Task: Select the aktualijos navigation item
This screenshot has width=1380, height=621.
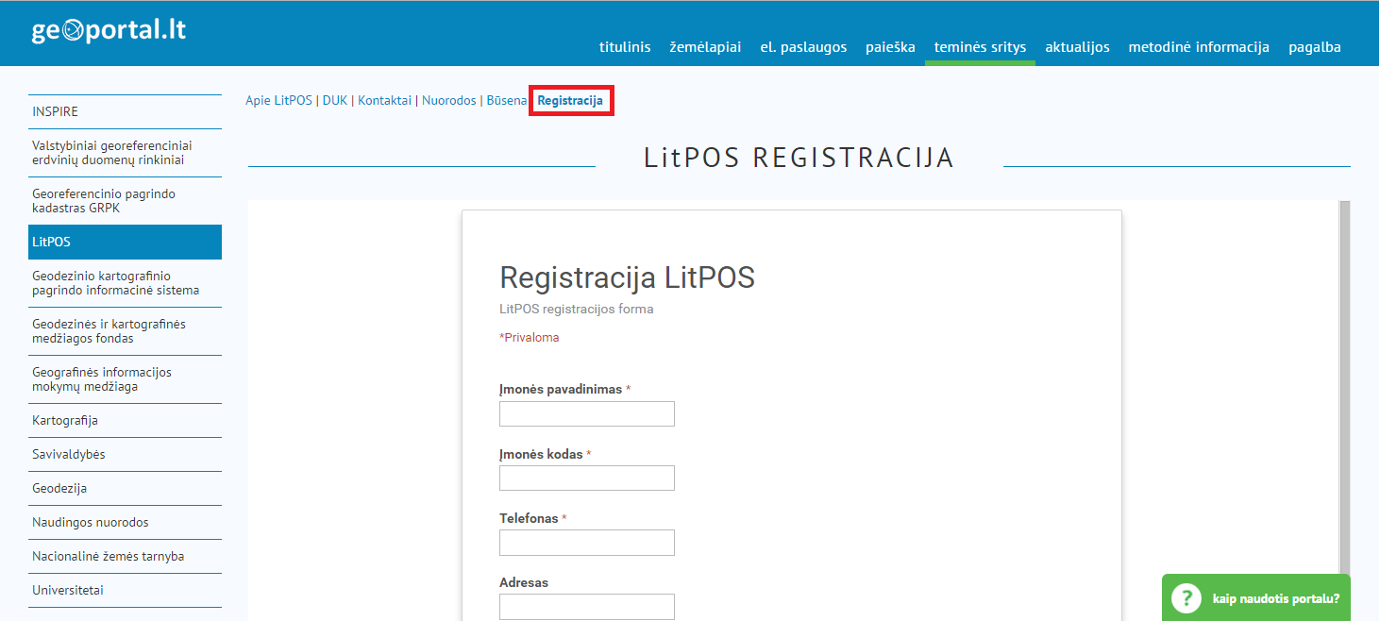Action: (x=1077, y=47)
